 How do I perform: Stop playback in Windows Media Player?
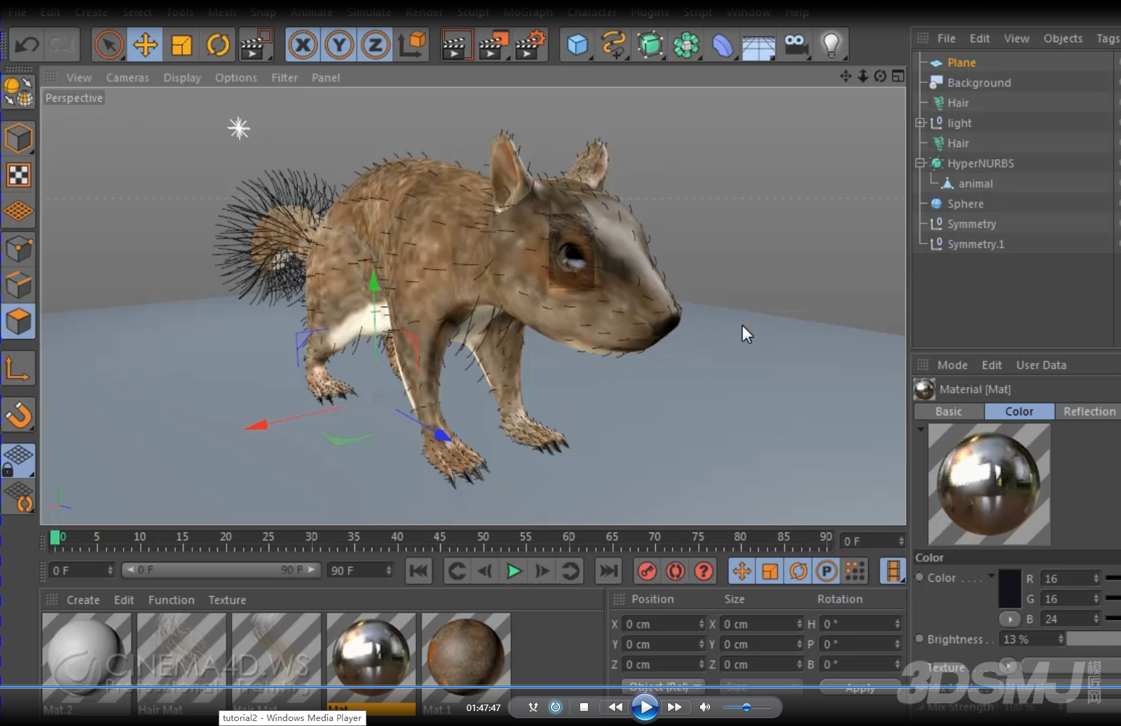[584, 707]
